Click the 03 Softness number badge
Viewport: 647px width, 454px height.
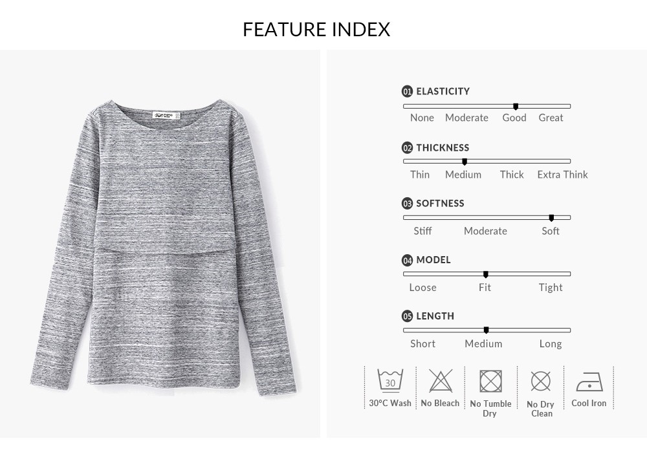click(407, 203)
